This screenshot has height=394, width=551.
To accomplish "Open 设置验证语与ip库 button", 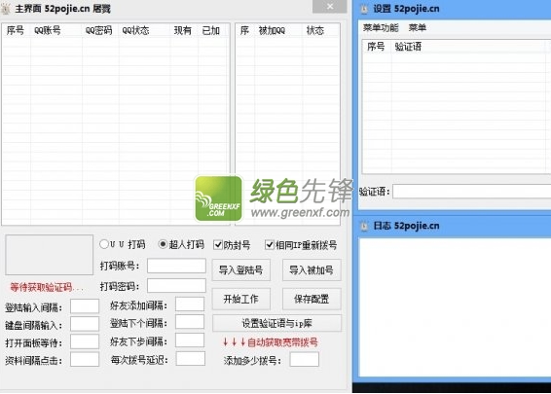I will click(x=276, y=323).
